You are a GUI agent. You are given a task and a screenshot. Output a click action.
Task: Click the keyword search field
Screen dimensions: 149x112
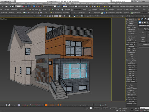(121, 1)
